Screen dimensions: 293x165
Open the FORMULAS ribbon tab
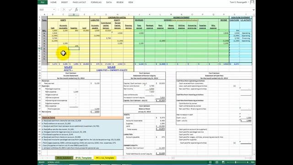96,2
